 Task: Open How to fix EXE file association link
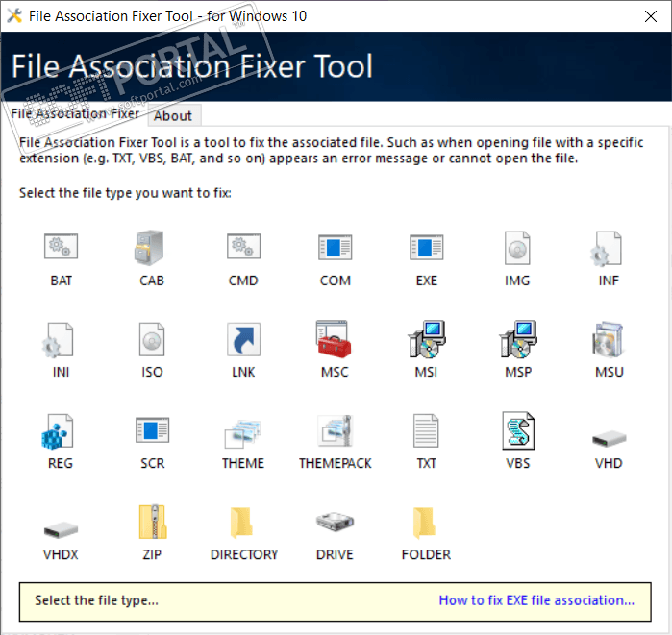click(x=536, y=600)
